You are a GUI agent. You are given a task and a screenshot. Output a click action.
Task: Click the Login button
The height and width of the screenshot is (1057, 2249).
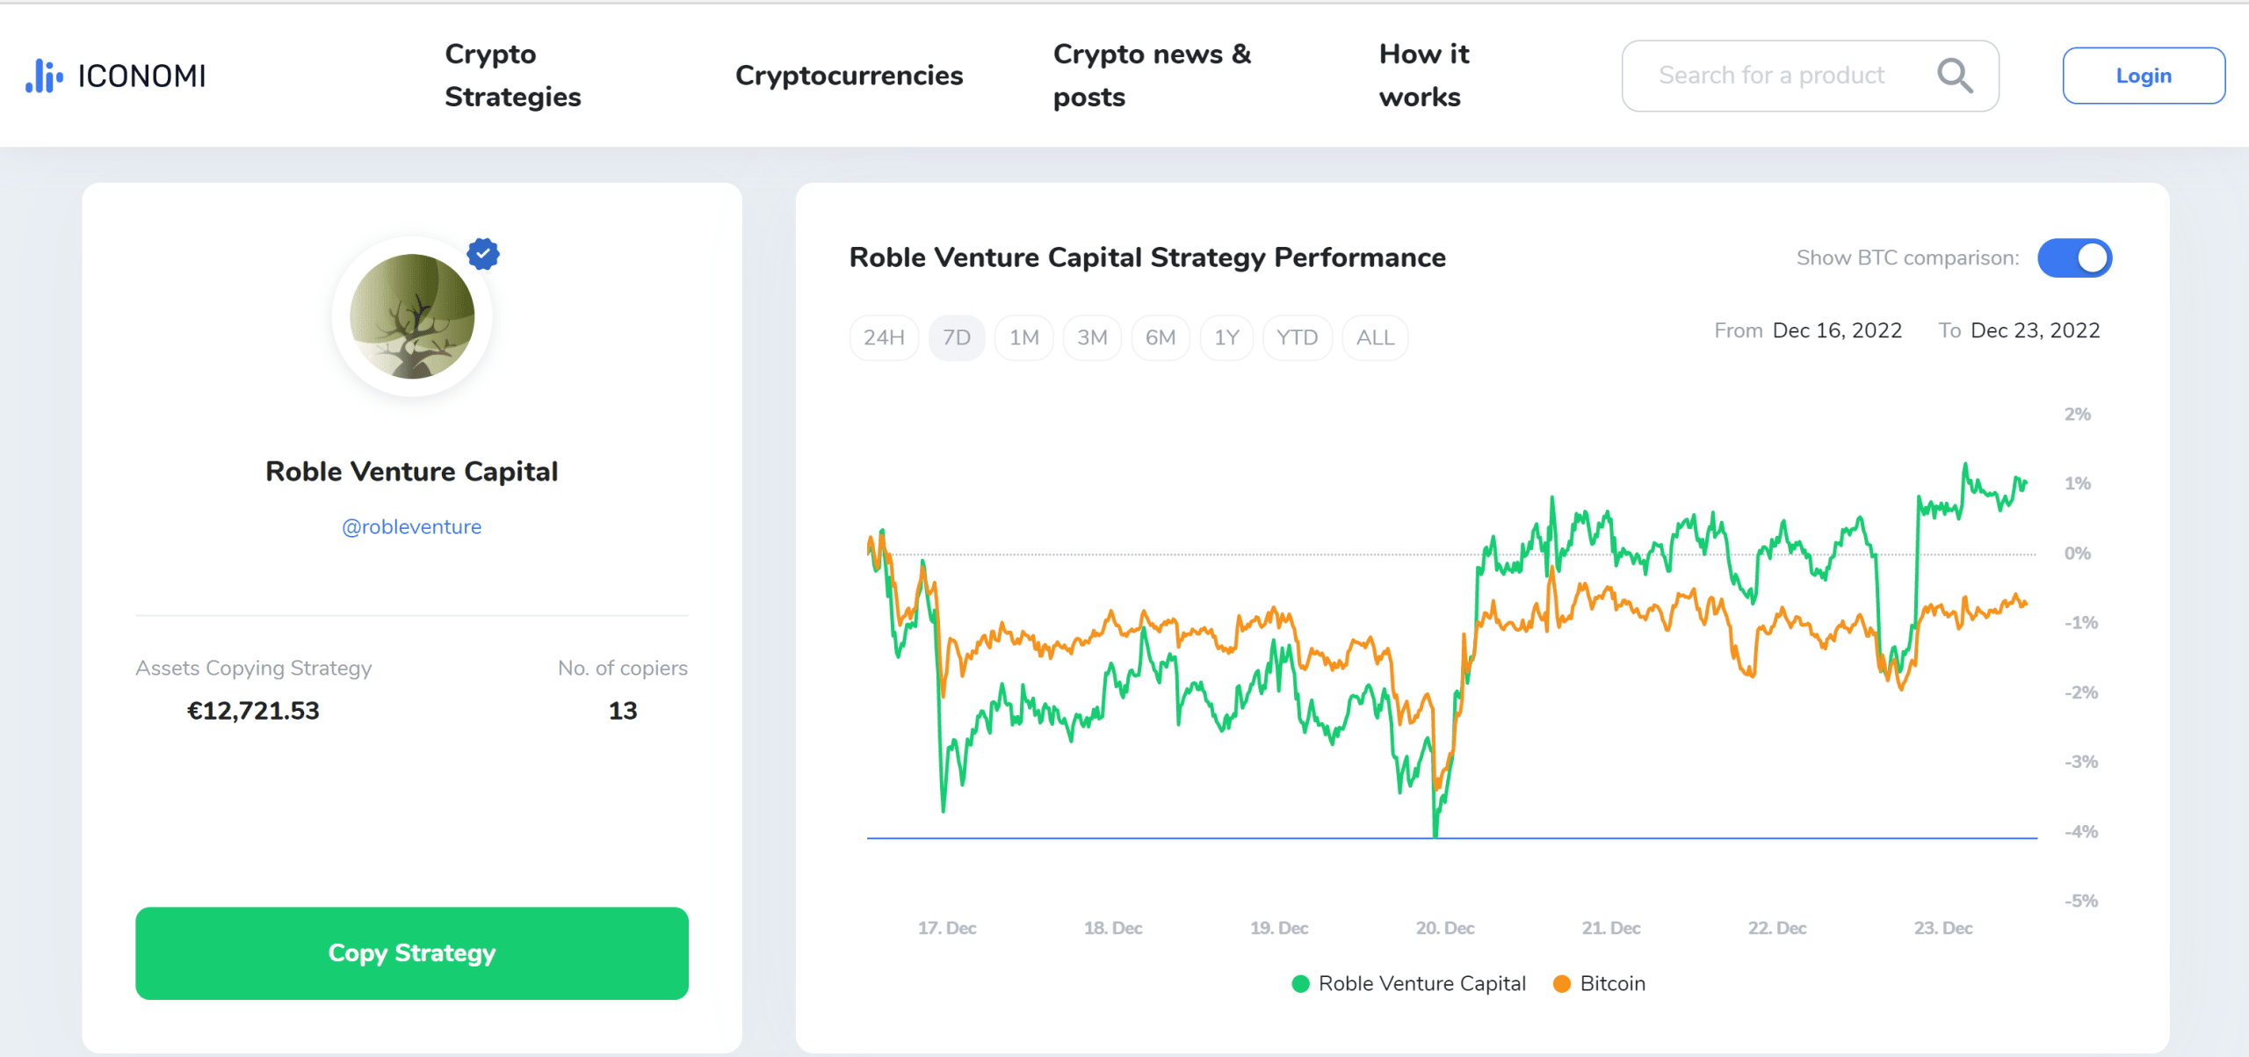[2144, 76]
